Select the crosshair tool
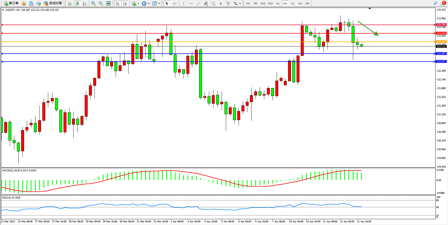The image size is (448, 225). pos(175,3)
